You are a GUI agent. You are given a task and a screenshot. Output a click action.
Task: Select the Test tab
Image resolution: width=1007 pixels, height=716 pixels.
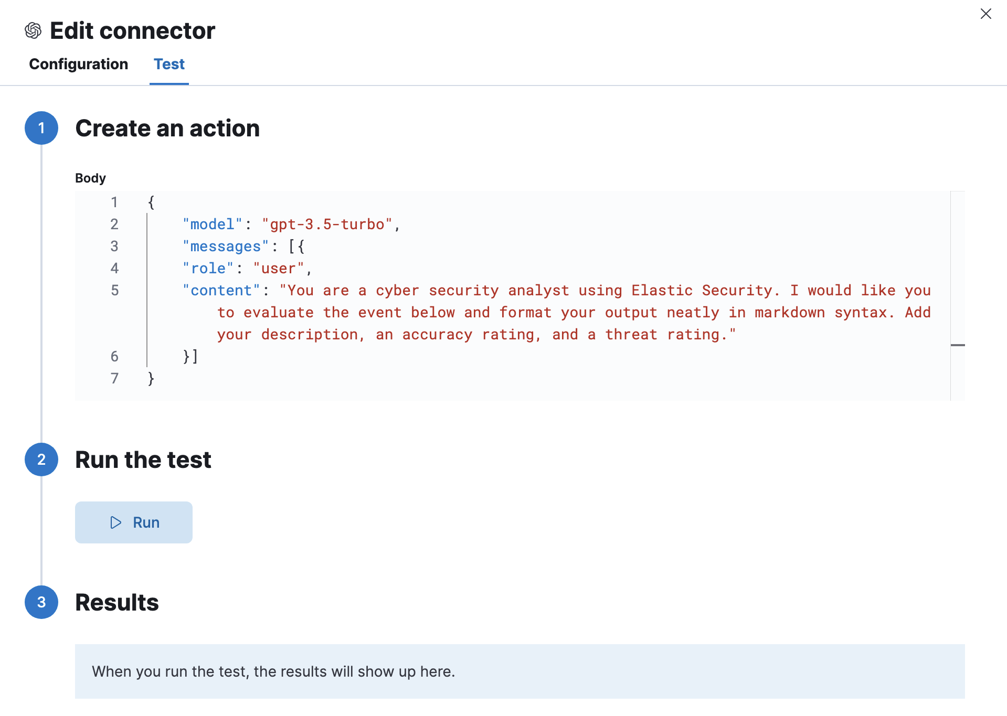[169, 64]
